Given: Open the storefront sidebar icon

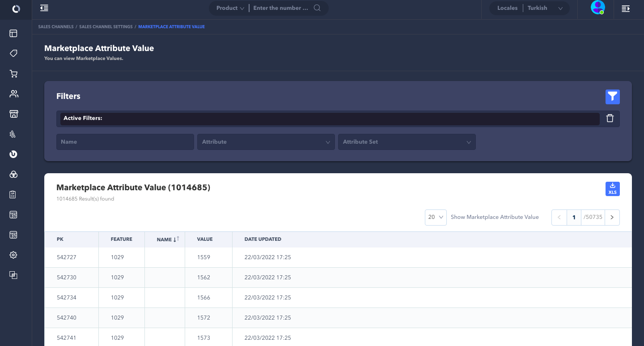Looking at the screenshot, I should (13, 114).
